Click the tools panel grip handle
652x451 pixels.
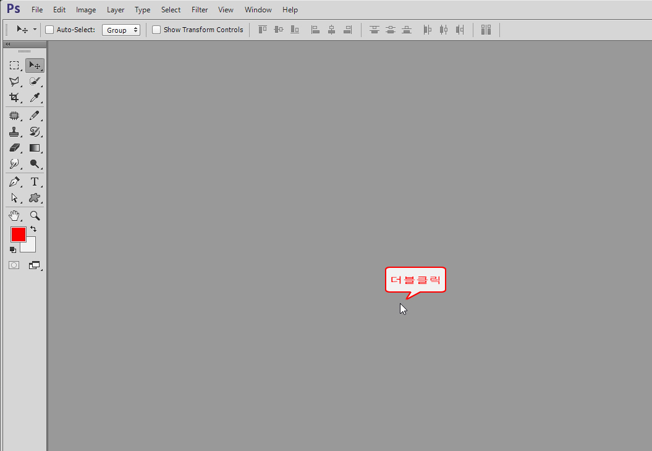[x=24, y=51]
